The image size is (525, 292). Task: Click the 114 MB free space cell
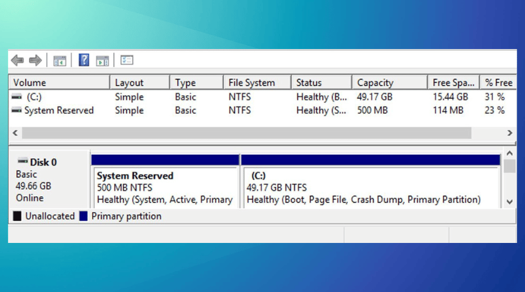click(448, 110)
